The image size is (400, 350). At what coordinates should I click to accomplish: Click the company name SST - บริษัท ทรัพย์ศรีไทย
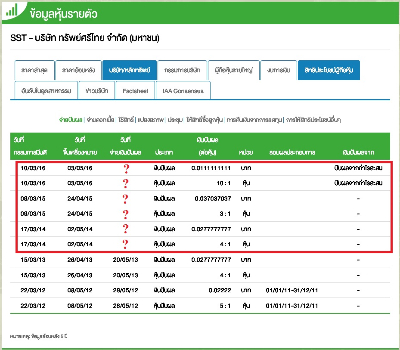tap(84, 38)
